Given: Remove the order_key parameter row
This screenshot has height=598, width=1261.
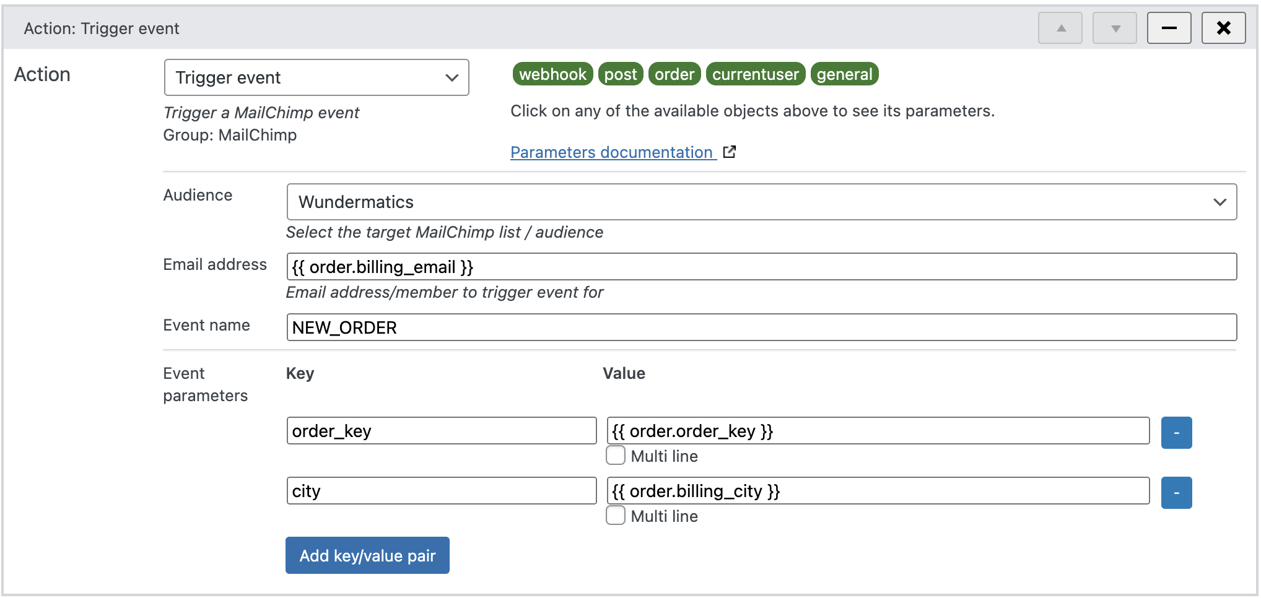Looking at the screenshot, I should point(1176,432).
